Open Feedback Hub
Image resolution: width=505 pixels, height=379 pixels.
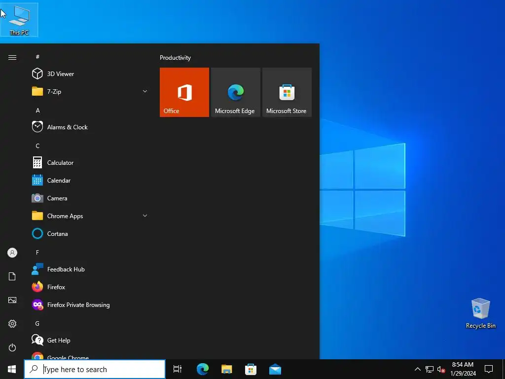pyautogui.click(x=90, y=269)
